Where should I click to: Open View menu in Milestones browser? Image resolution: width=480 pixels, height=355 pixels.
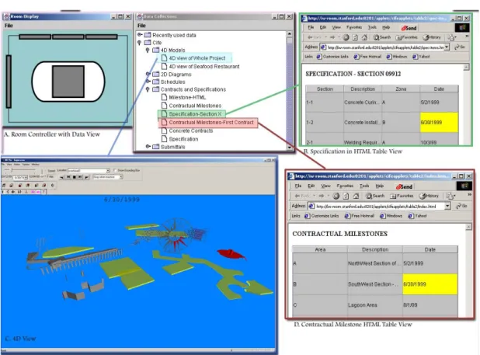point(325,186)
